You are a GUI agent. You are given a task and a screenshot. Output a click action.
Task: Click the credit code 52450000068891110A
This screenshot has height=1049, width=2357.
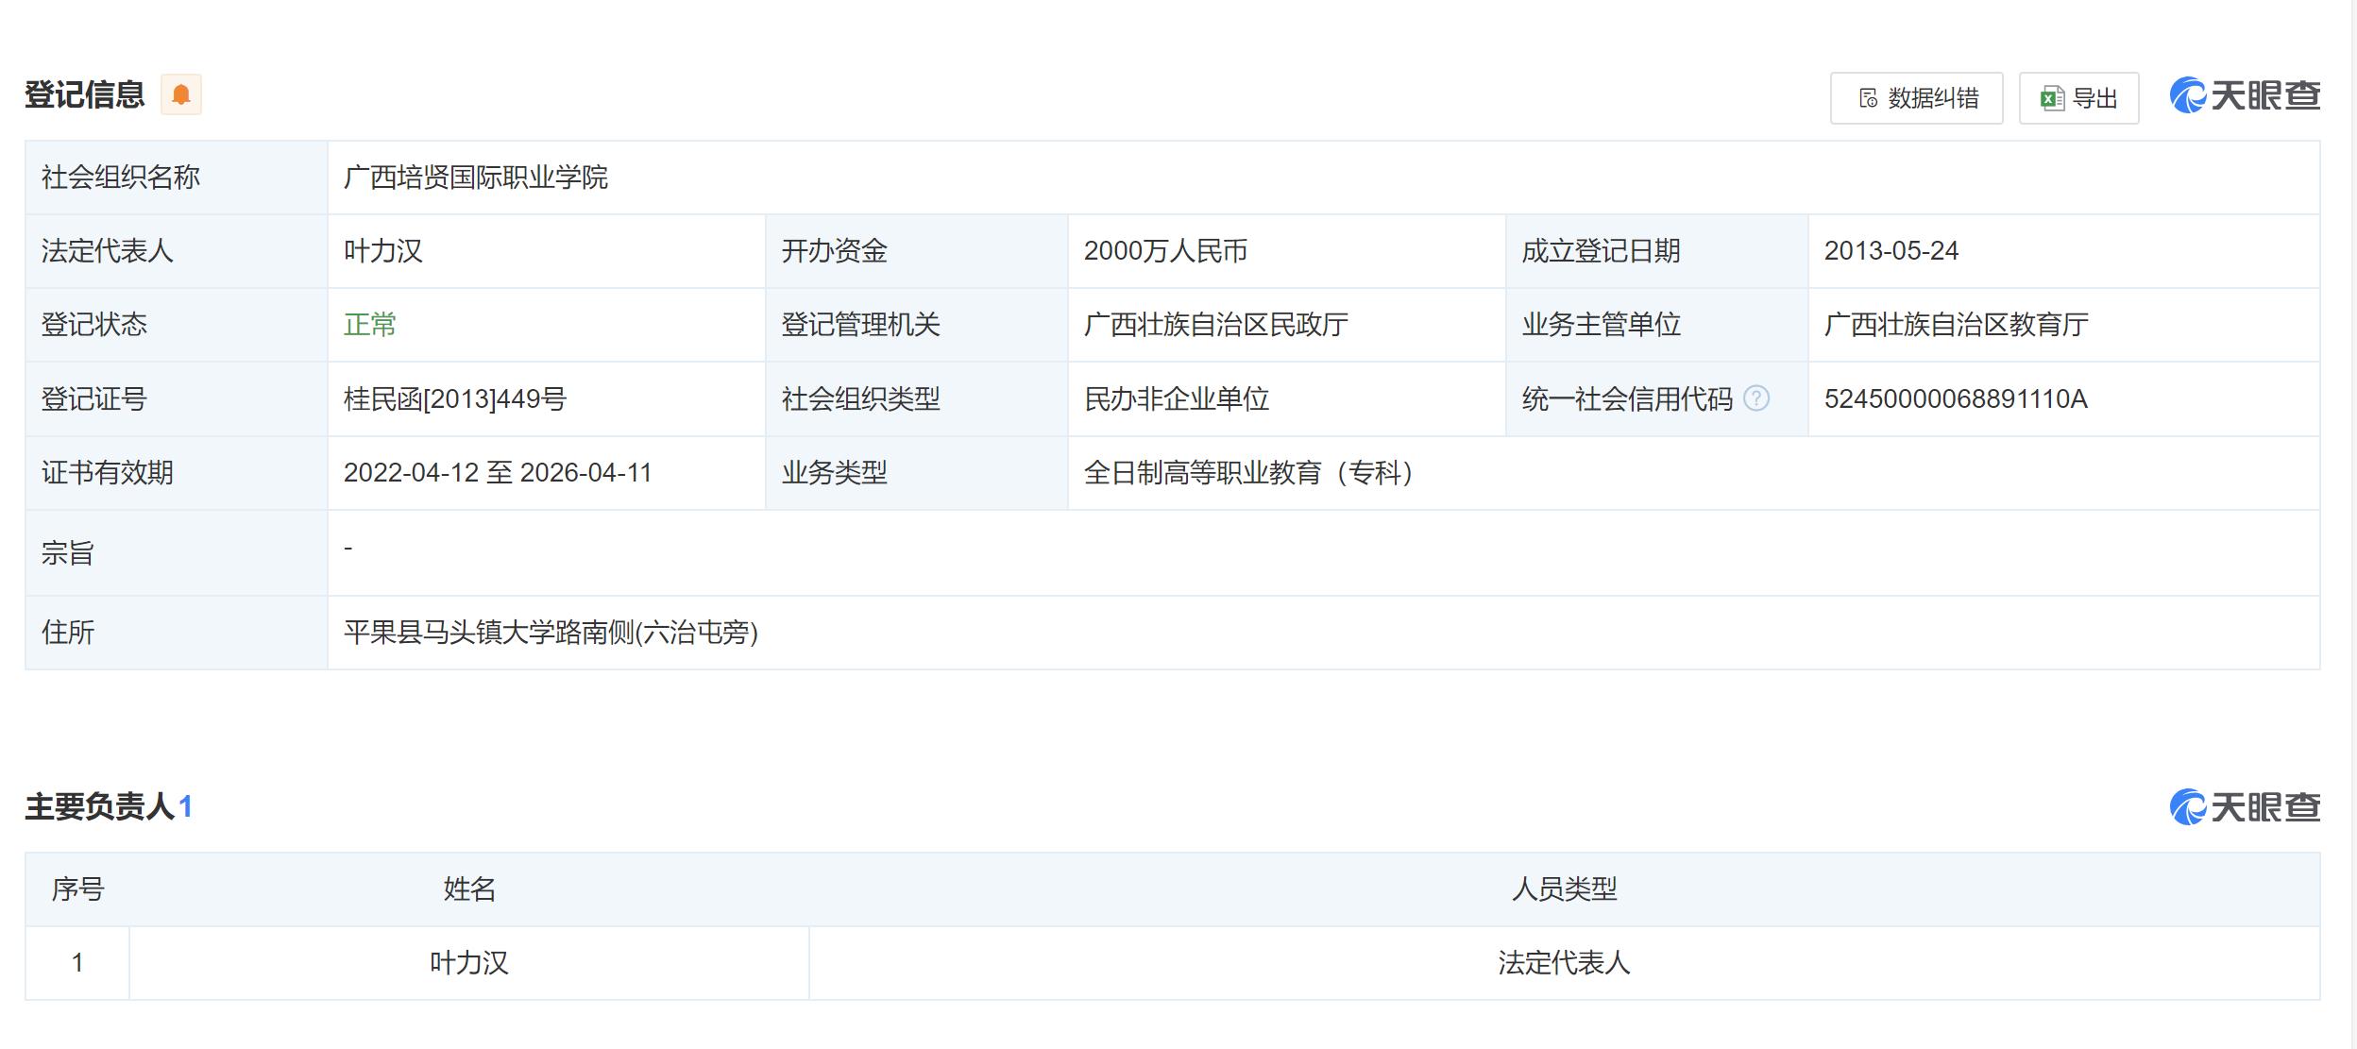click(1956, 399)
